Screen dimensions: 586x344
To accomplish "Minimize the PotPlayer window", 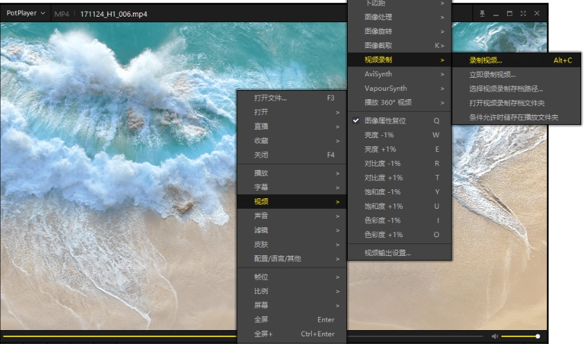I will pos(496,14).
